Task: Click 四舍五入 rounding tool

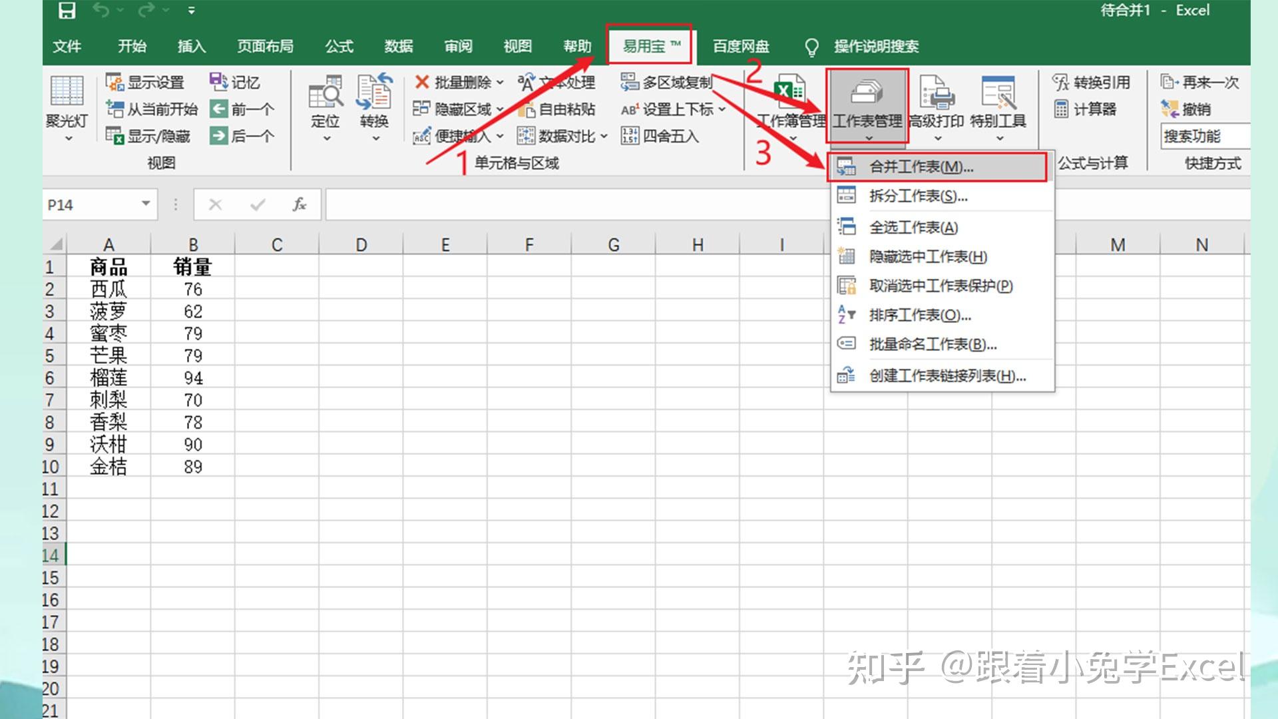Action: pos(660,136)
